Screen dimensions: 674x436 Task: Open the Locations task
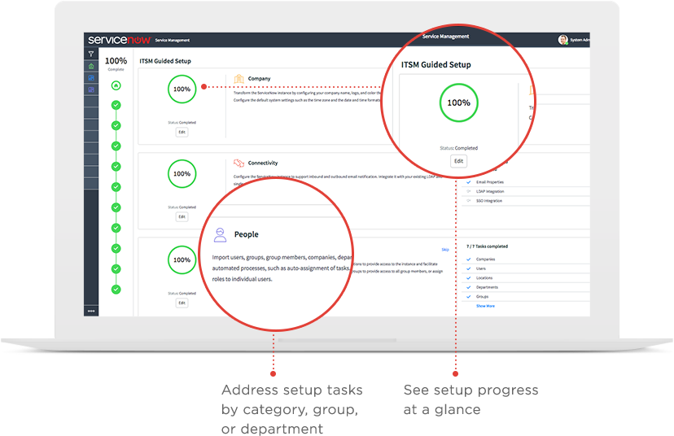(484, 278)
